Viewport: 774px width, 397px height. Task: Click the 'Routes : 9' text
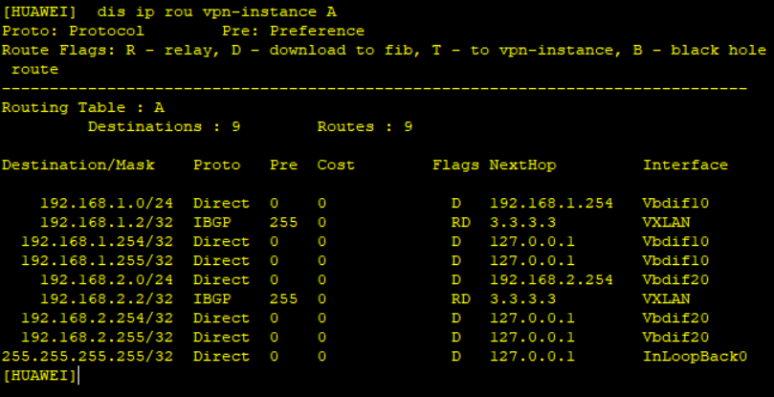tap(365, 127)
